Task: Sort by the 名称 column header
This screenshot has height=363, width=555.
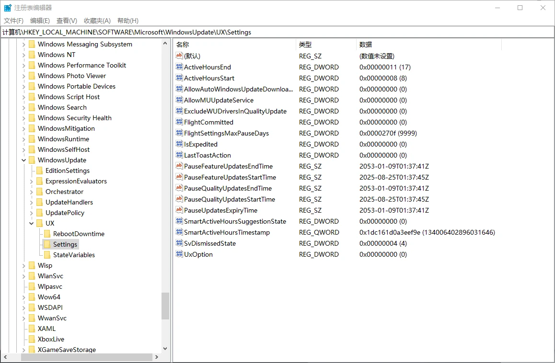Action: tap(235, 45)
